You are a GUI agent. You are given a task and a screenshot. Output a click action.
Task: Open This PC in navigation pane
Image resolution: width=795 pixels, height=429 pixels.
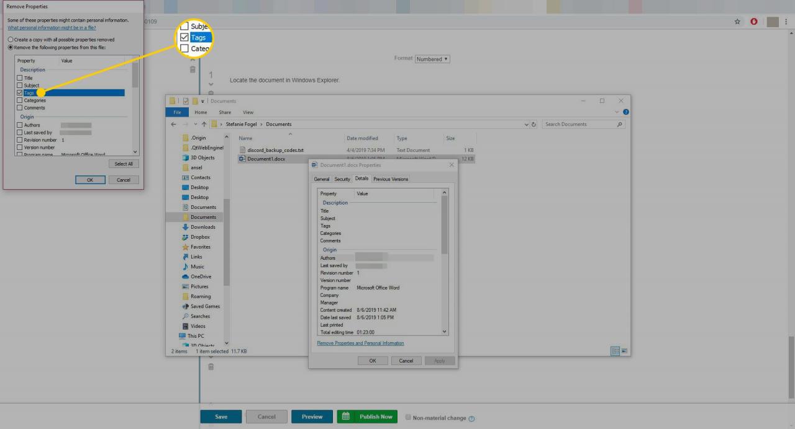click(196, 336)
